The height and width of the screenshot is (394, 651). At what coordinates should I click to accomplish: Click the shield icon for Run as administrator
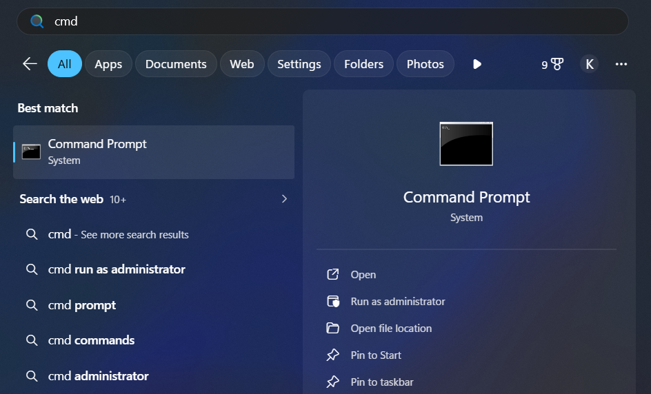click(x=333, y=301)
